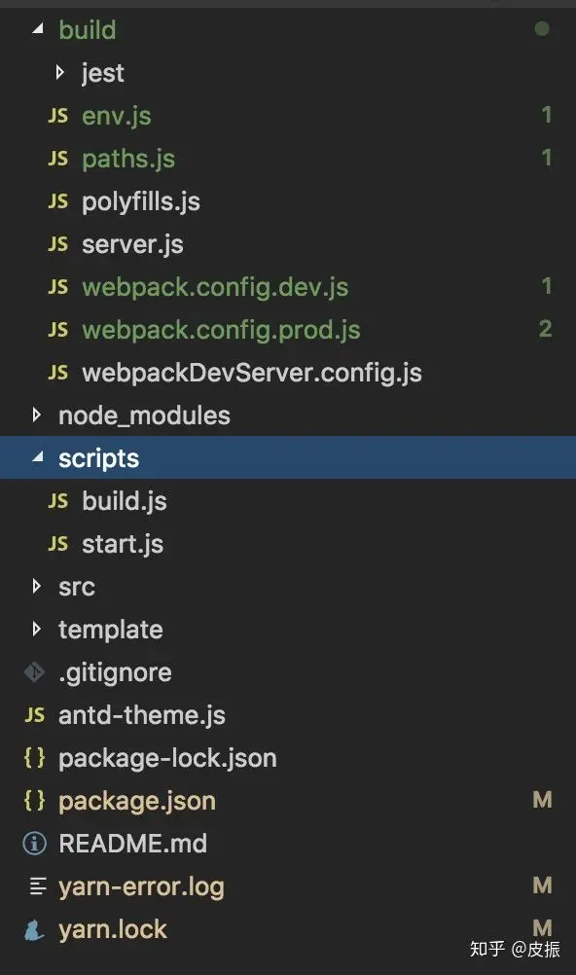Screen dimensions: 576x975
Task: Click the braces icon beside package.json
Action: pyautogui.click(x=34, y=800)
